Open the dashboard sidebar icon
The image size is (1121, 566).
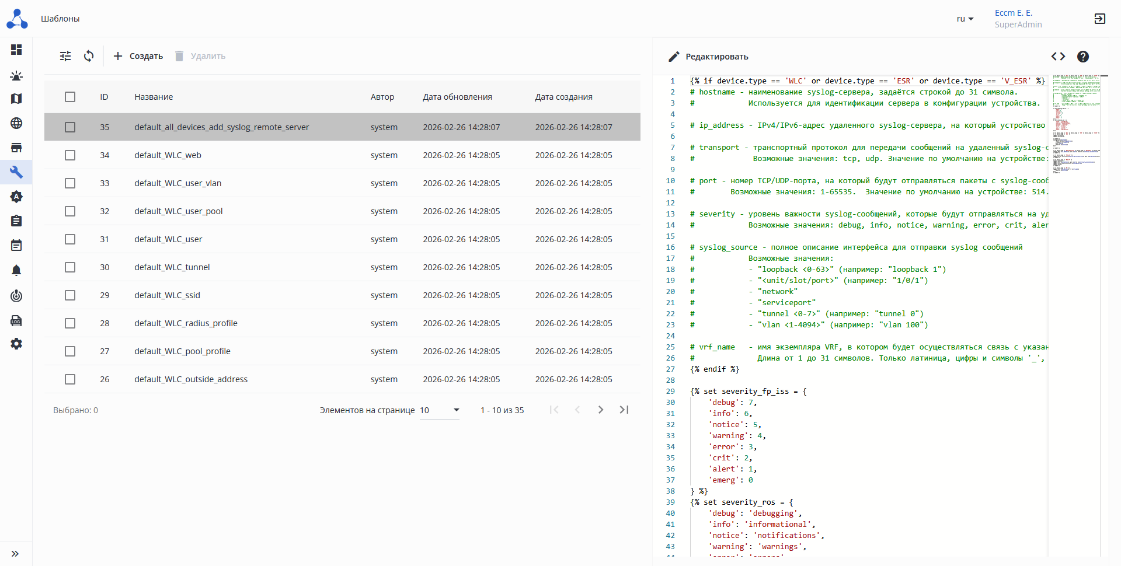[x=16, y=50]
